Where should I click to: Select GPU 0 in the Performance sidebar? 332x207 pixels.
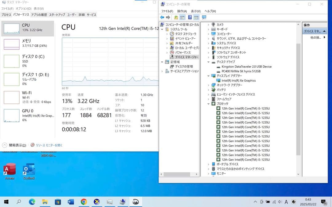pos(28,115)
